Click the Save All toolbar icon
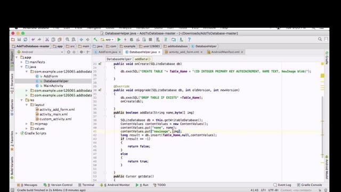The width and height of the screenshot is (341, 192). pos(19,39)
